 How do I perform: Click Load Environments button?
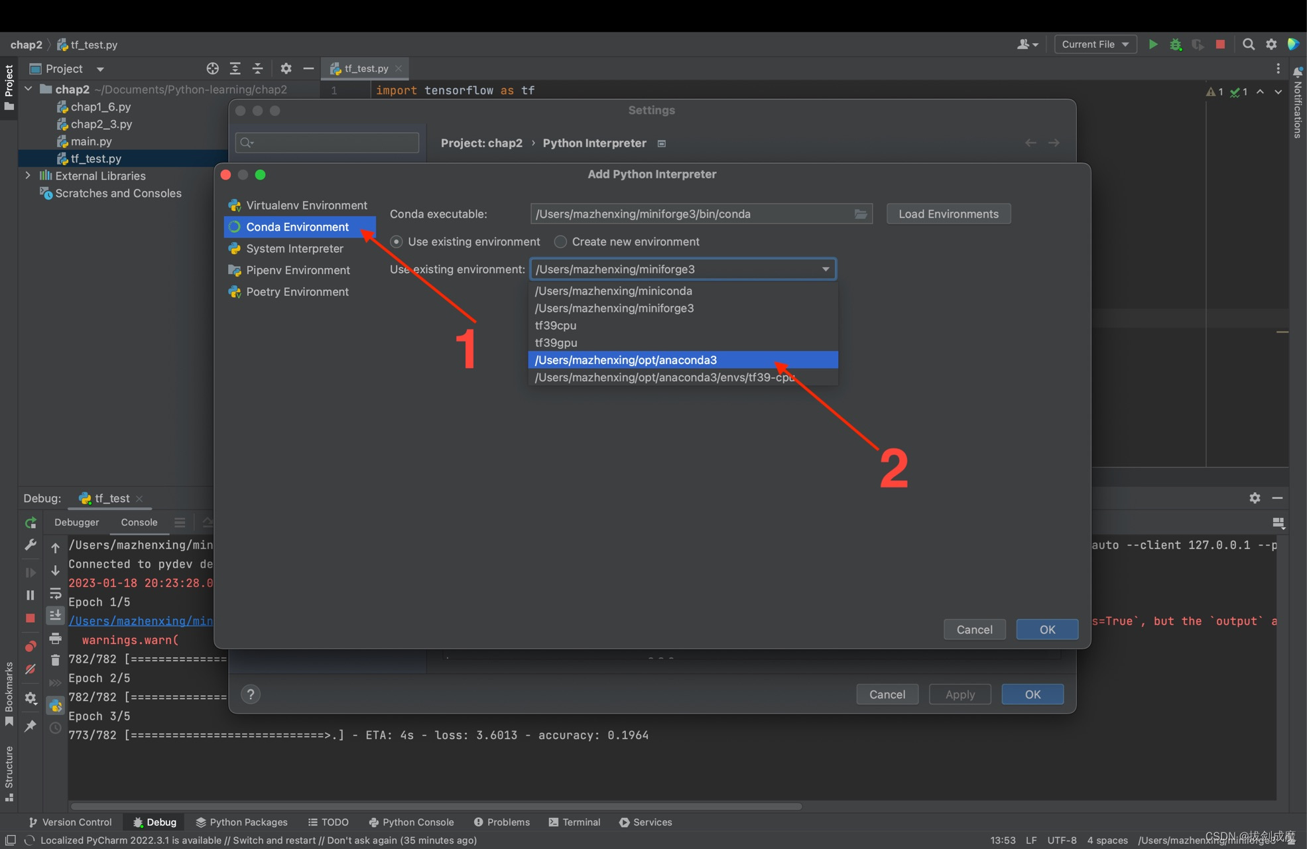pyautogui.click(x=948, y=212)
